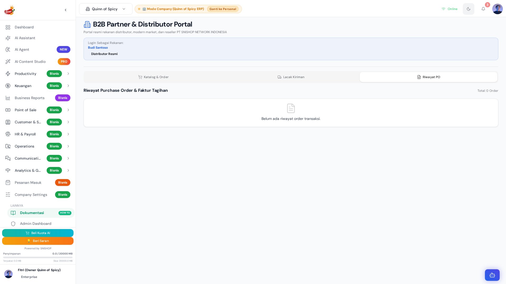Expand the Point of Sale menu
Image resolution: width=506 pixels, height=284 pixels.
tap(38, 110)
